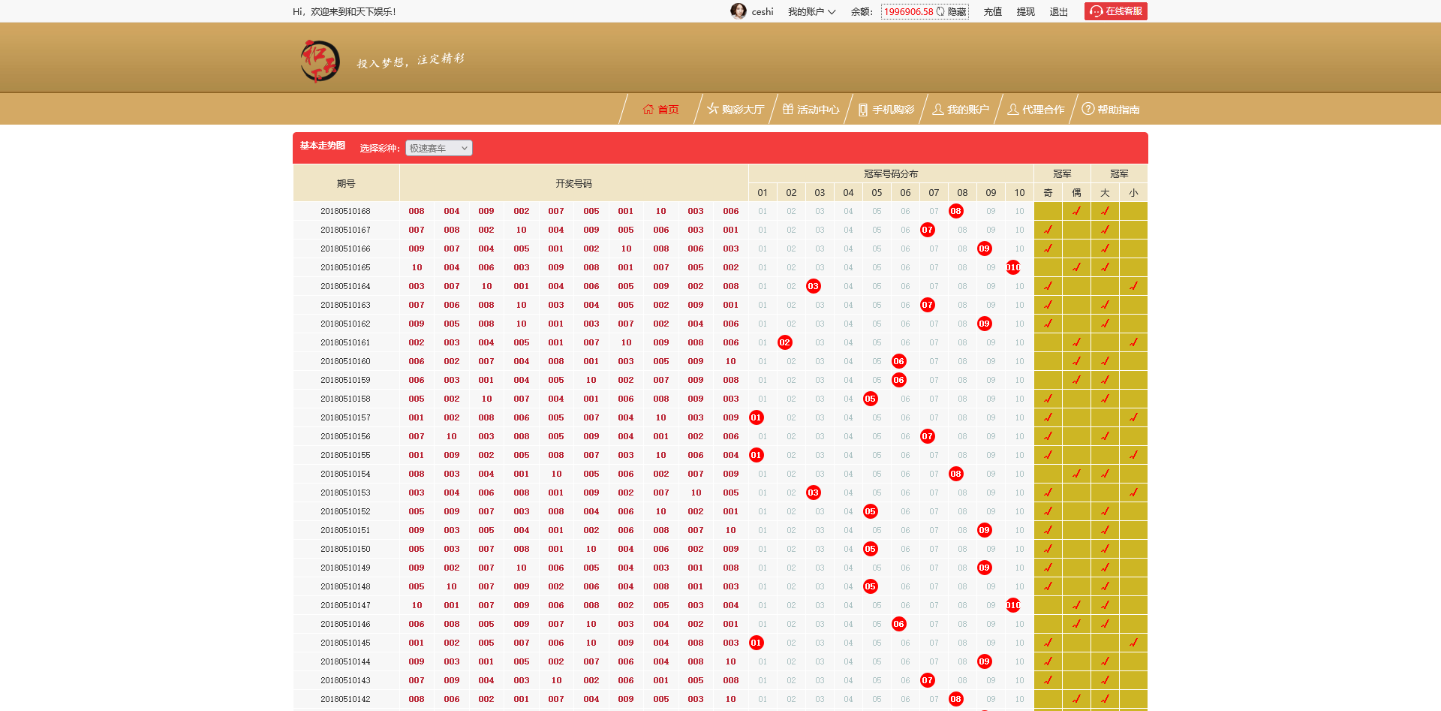
Task: Click the 和天下 site logo
Action: [x=320, y=60]
